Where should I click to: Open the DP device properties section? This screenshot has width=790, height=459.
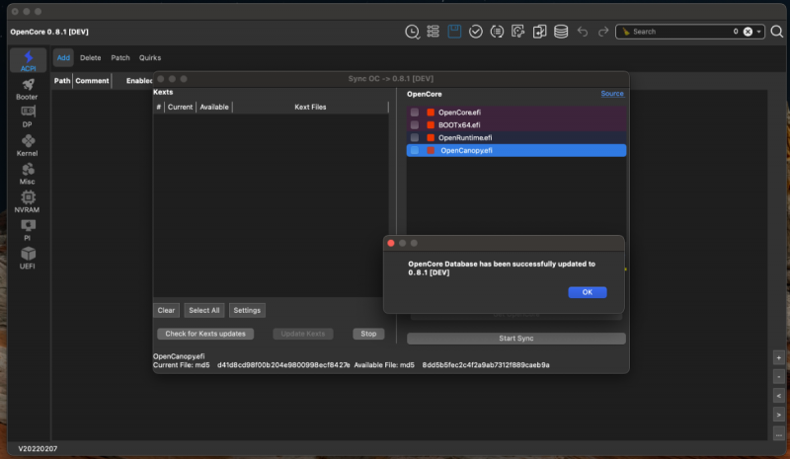(x=28, y=117)
